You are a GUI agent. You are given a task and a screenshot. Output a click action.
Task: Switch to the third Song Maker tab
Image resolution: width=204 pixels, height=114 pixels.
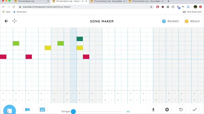click(x=108, y=1)
